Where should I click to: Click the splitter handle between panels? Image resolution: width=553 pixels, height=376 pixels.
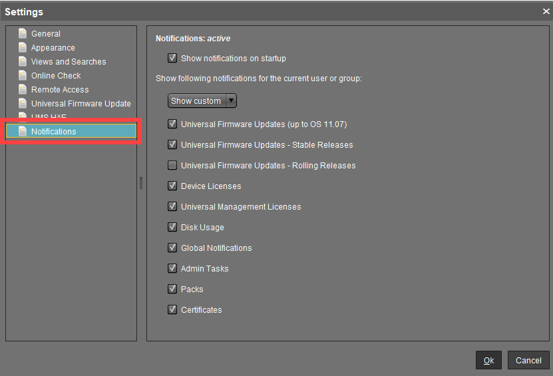coord(141,183)
